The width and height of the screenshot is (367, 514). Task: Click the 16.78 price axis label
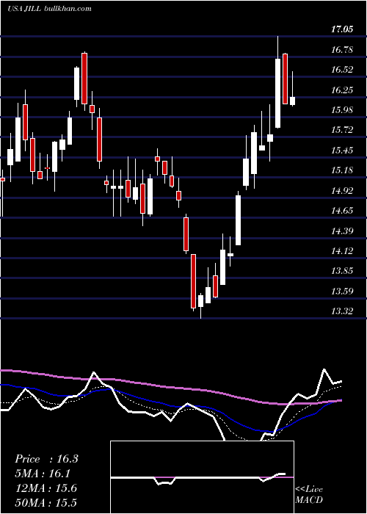[x=342, y=50]
